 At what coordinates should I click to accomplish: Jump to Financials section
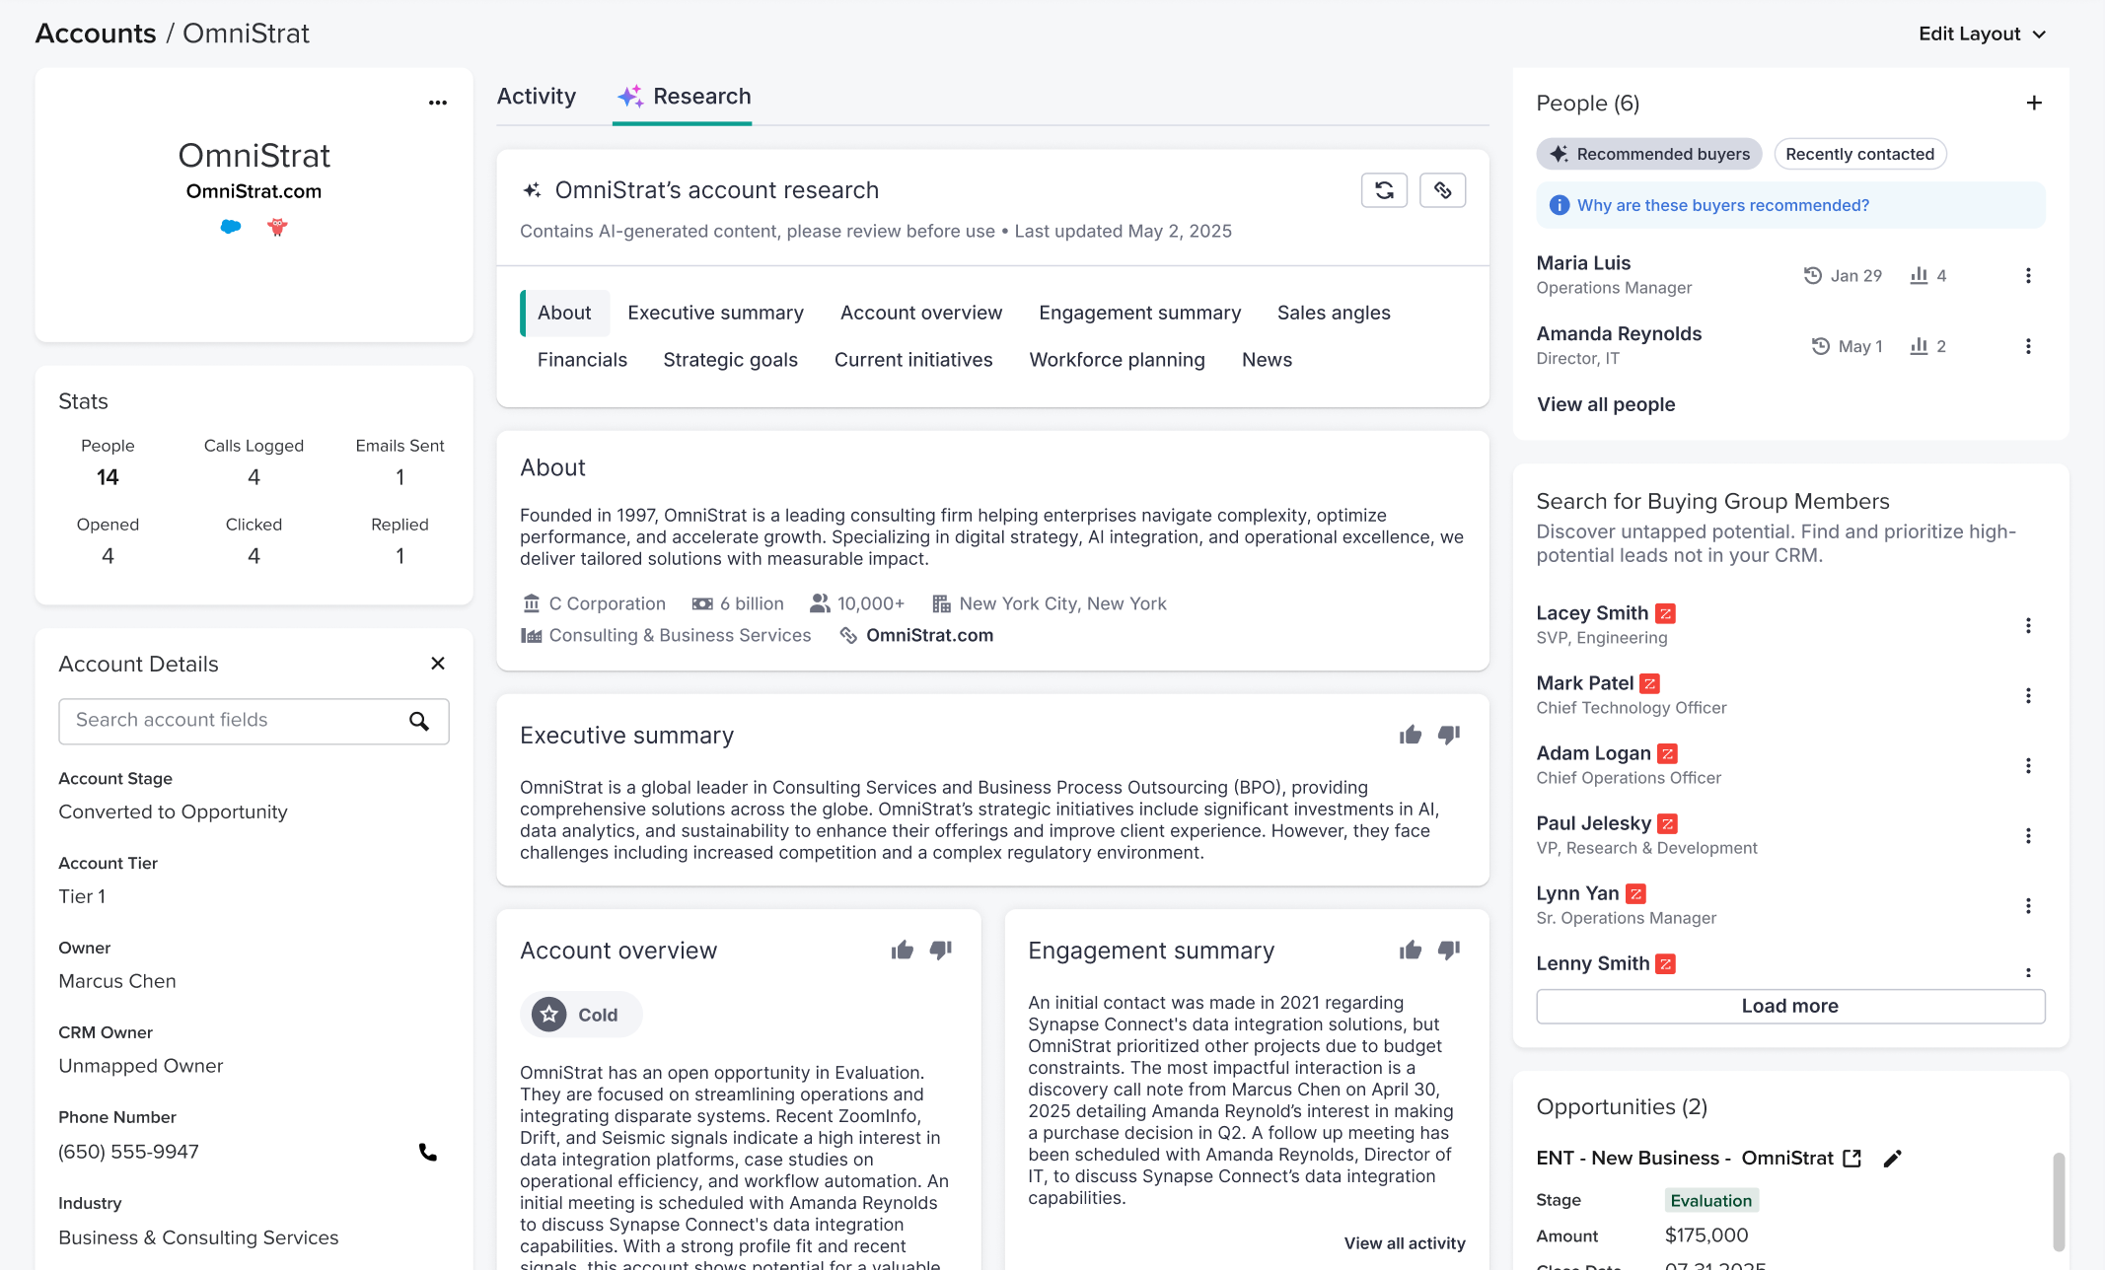coord(582,360)
